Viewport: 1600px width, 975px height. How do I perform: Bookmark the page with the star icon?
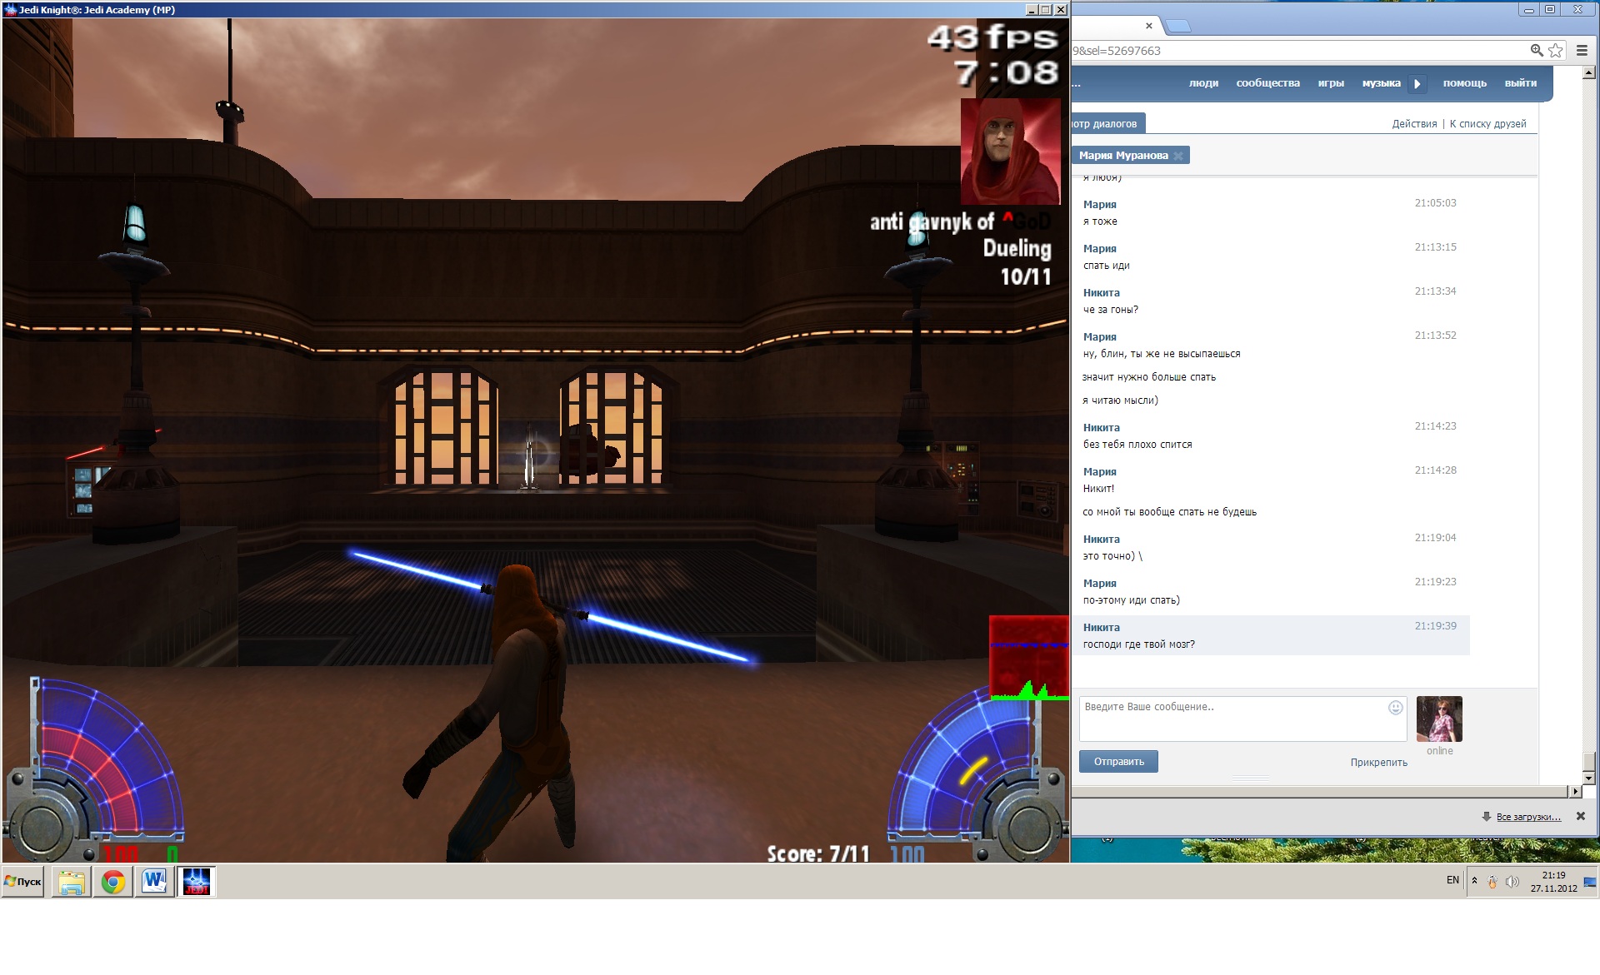pos(1555,51)
